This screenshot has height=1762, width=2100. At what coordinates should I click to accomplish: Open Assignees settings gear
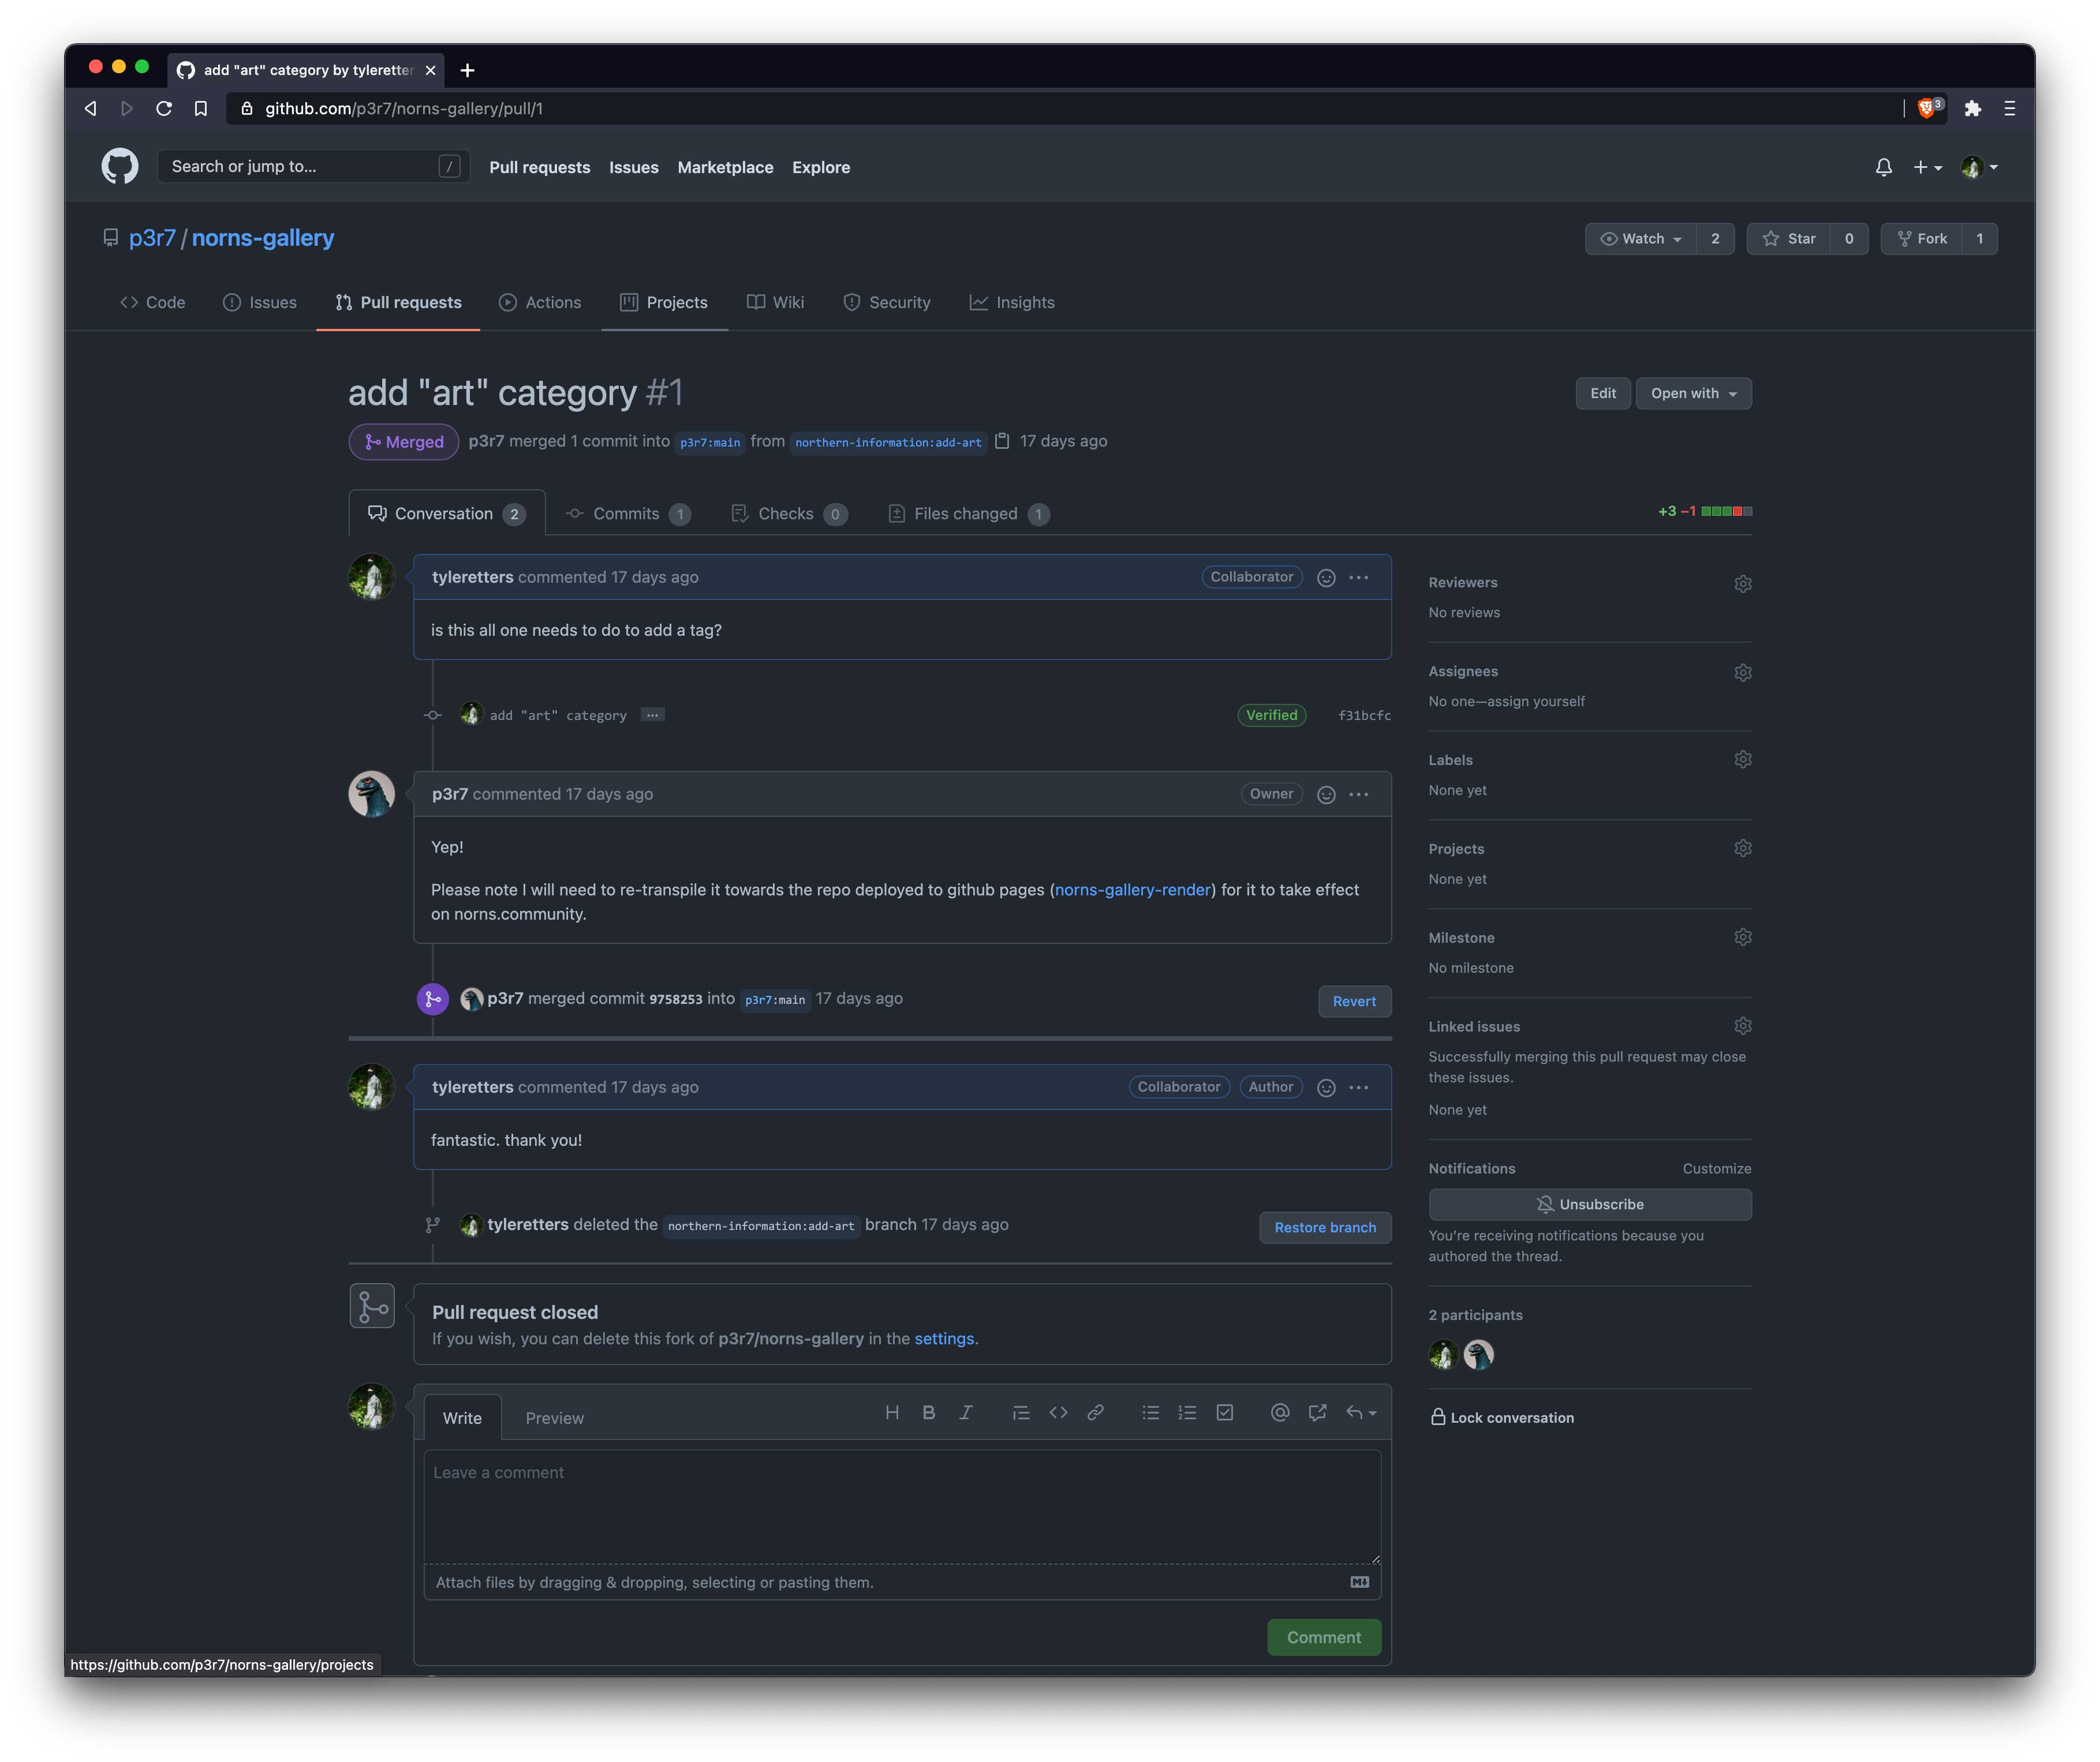[1742, 673]
